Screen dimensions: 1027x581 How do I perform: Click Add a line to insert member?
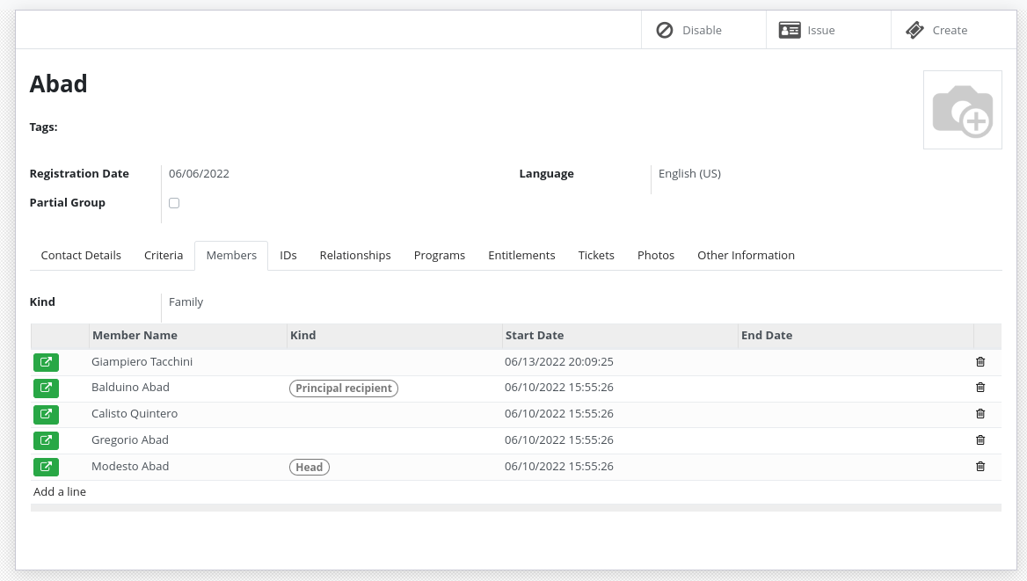coord(59,491)
